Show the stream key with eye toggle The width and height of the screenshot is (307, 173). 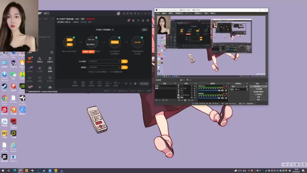click(119, 67)
